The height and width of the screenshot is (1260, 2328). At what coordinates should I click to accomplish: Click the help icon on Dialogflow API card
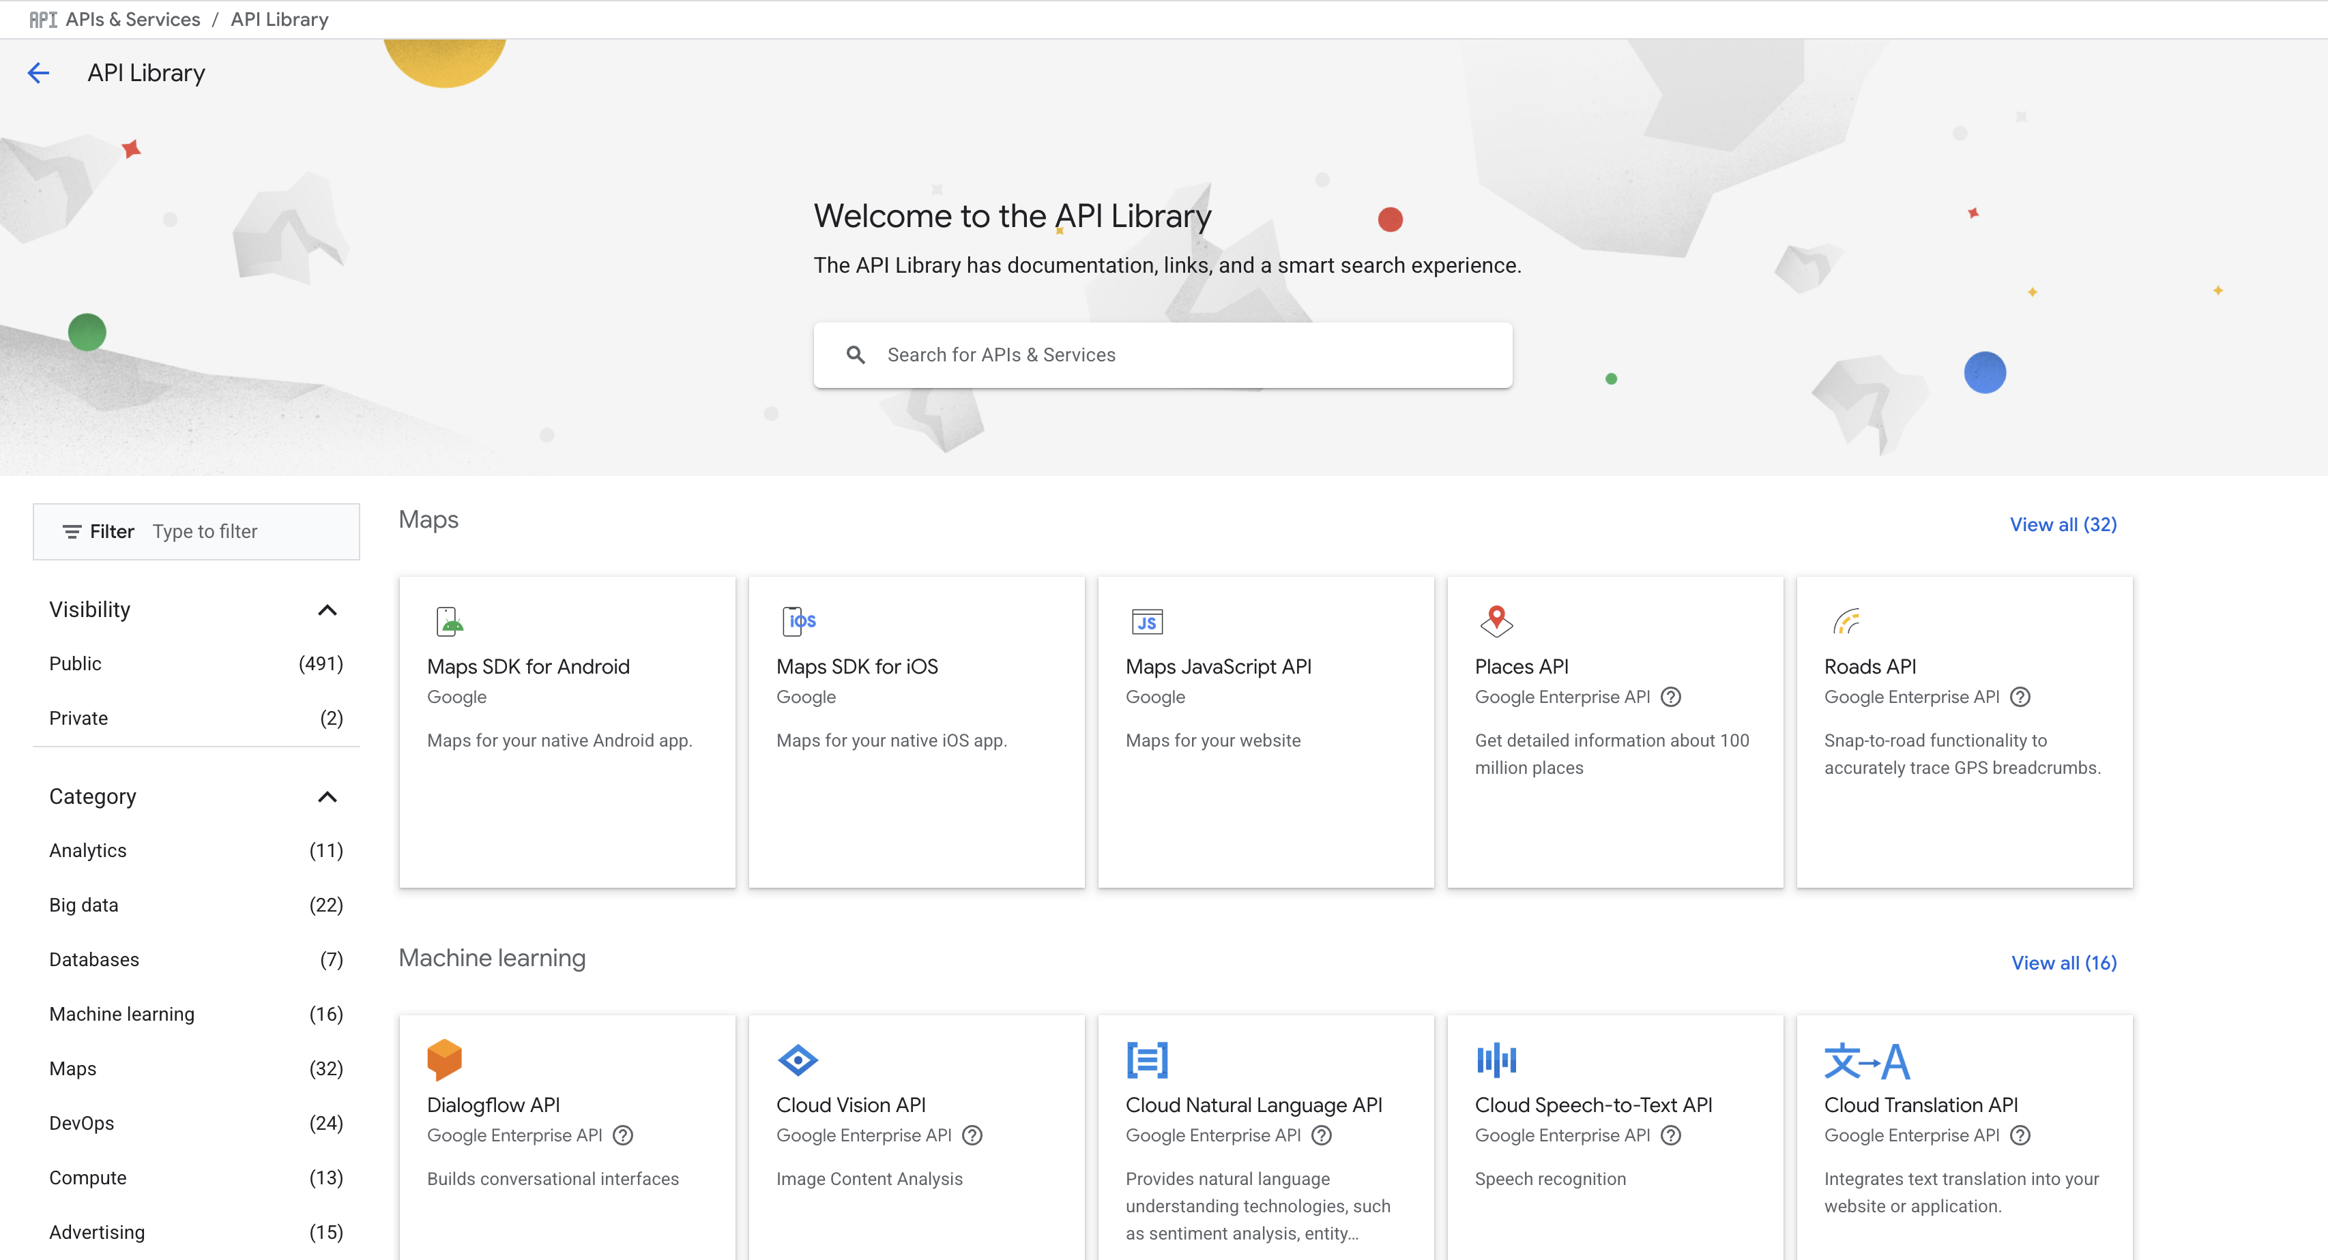[623, 1135]
